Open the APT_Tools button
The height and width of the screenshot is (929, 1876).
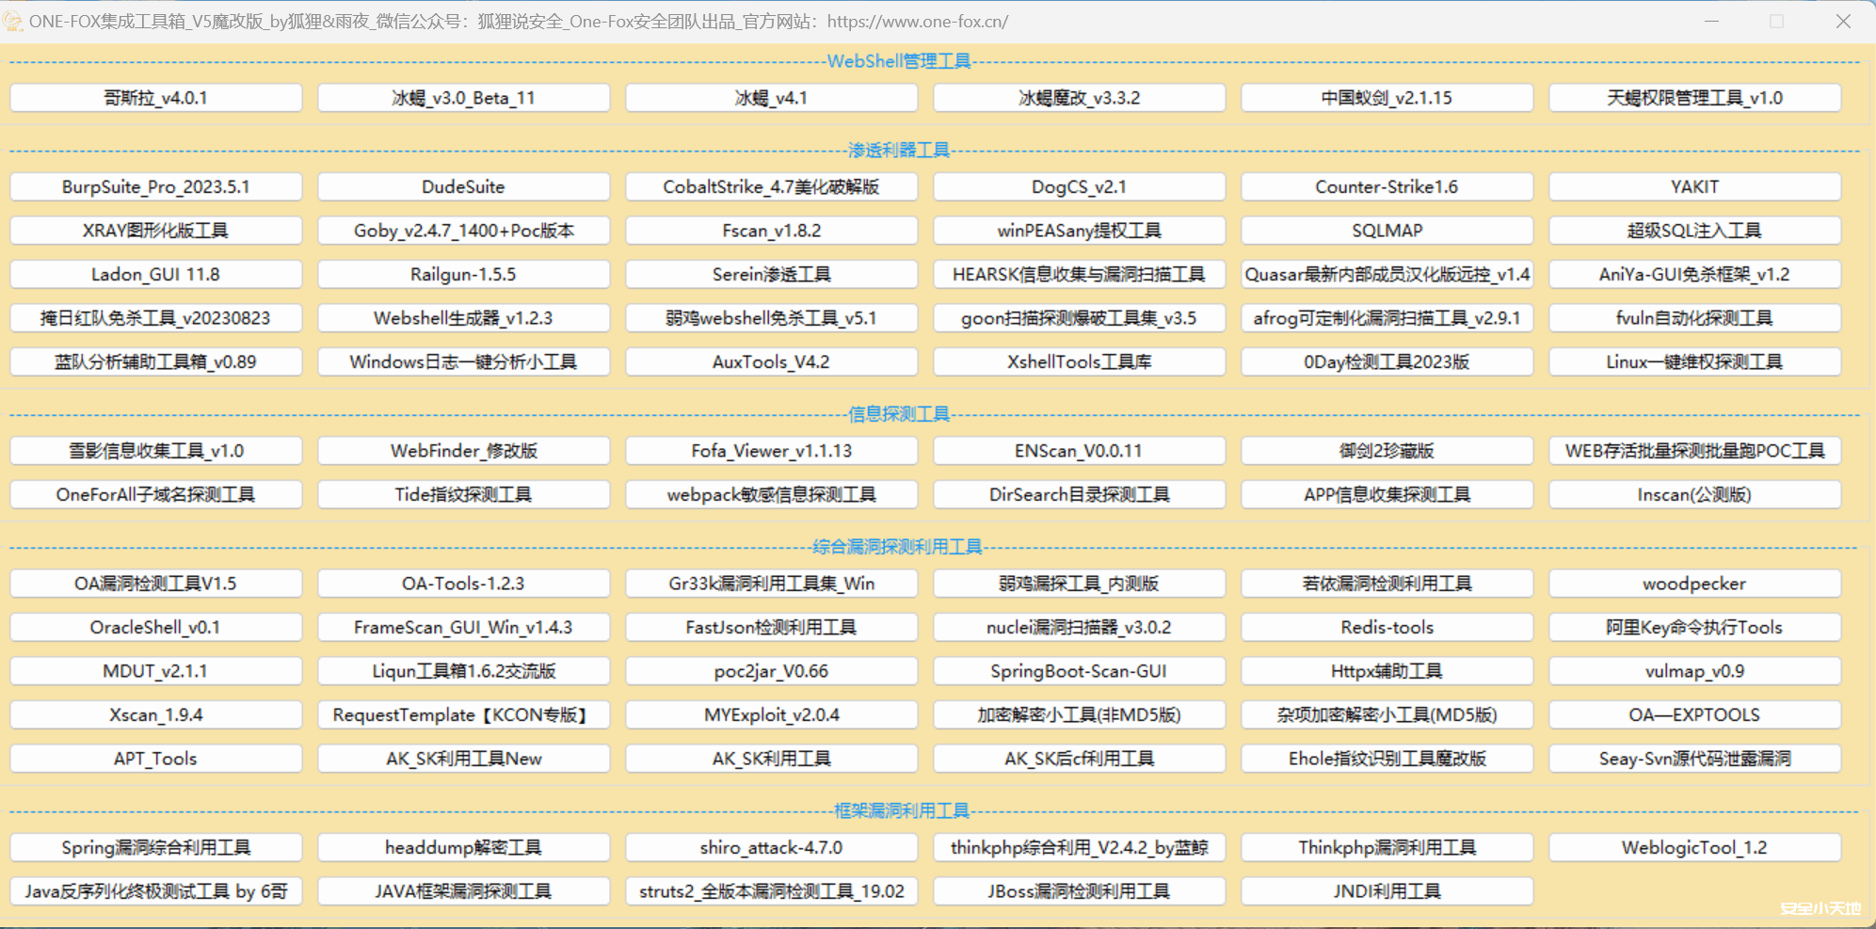tap(155, 759)
